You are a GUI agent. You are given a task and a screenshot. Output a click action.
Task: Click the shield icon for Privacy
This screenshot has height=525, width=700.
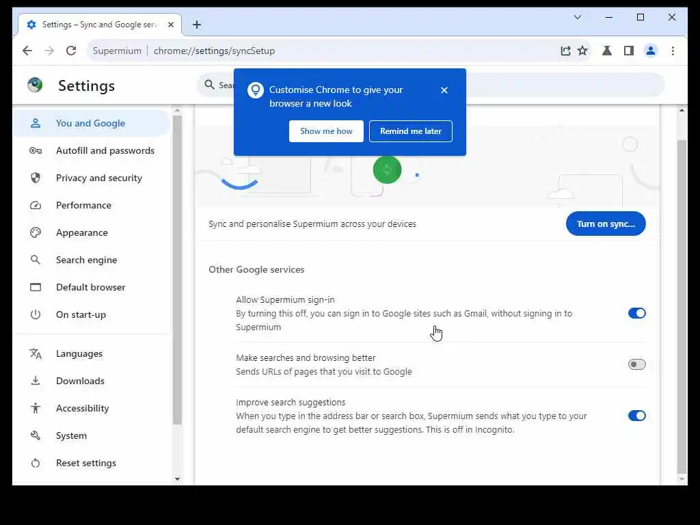tap(36, 178)
